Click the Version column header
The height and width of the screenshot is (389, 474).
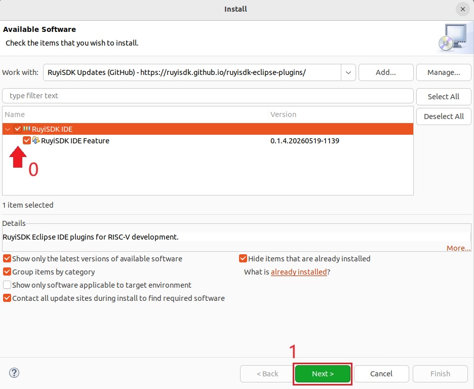point(341,114)
